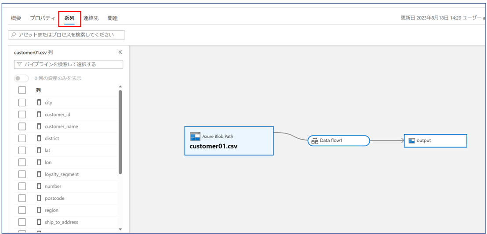Check the customer_id column checkbox

tap(22, 115)
